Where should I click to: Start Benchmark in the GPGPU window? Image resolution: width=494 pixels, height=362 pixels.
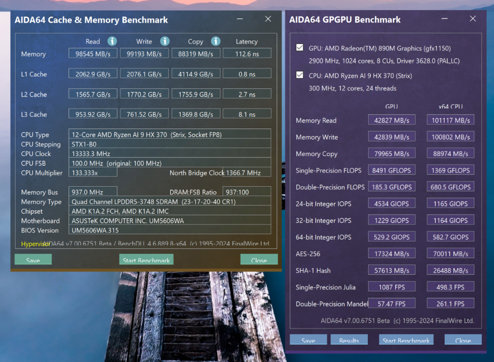coord(406,340)
